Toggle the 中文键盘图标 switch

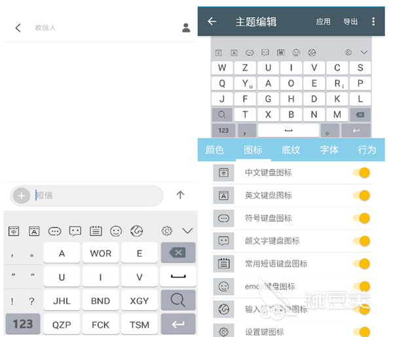pos(362,172)
